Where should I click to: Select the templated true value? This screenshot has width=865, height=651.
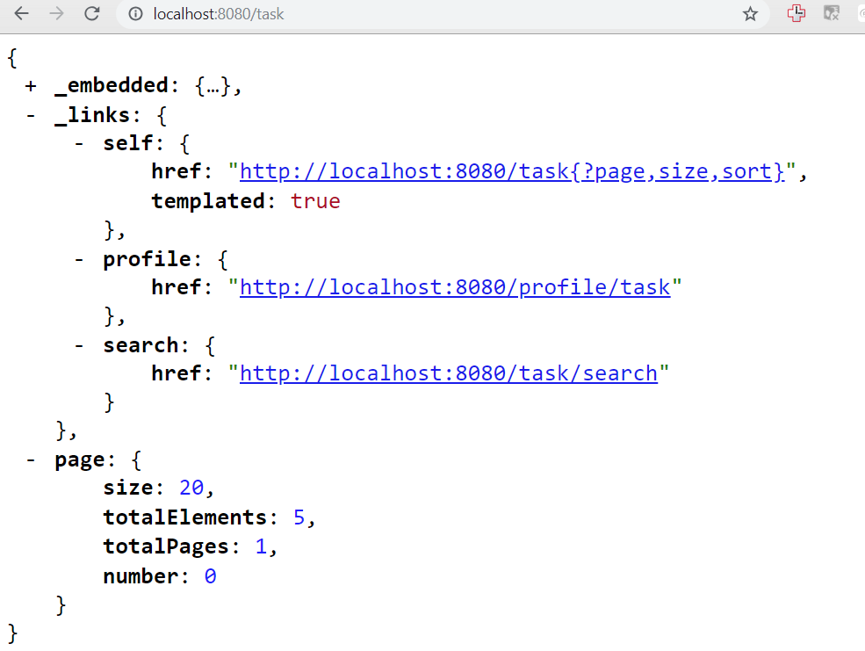(314, 200)
